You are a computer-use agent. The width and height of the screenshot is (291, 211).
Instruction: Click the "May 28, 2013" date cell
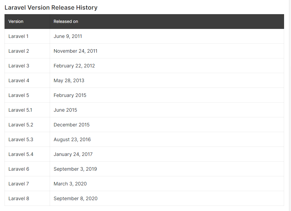pos(69,80)
